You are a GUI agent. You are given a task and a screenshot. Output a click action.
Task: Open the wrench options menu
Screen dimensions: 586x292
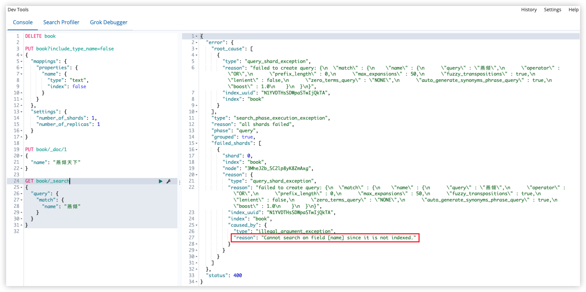169,181
